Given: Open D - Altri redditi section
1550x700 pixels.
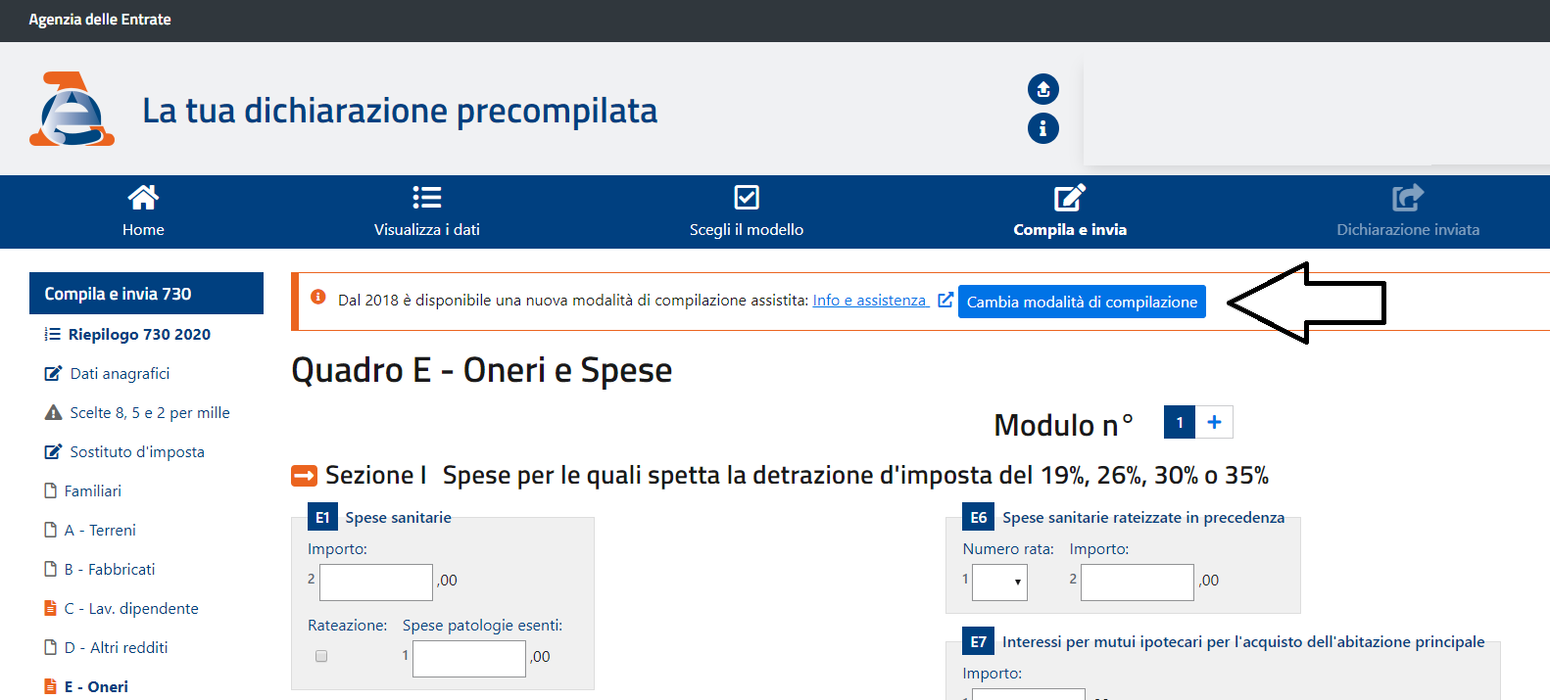Looking at the screenshot, I should (x=116, y=647).
